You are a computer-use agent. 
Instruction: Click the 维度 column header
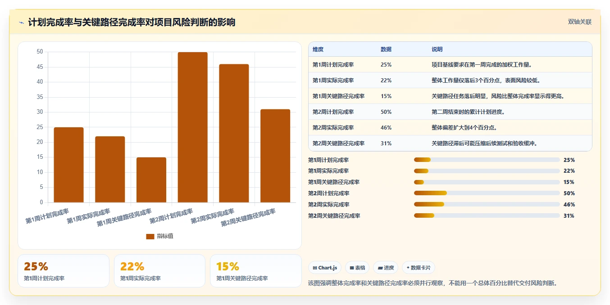click(318, 49)
